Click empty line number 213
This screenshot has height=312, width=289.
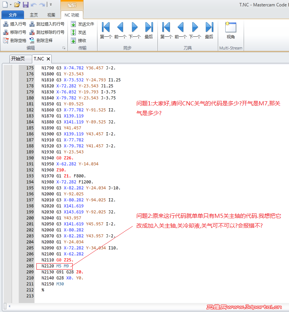(x=30, y=296)
